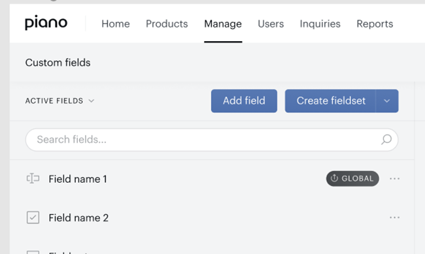Go to the Home tab
425x254 pixels.
(116, 24)
